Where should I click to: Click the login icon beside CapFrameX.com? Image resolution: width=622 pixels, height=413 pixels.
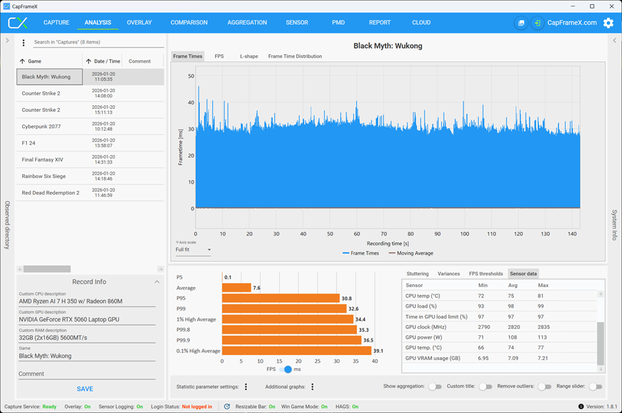[537, 23]
